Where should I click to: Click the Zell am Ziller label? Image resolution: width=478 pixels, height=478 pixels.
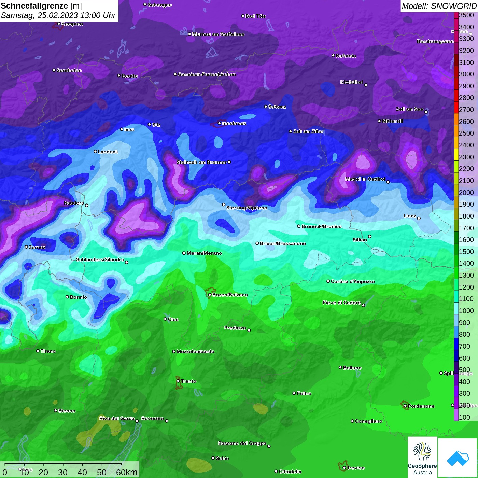(x=308, y=131)
